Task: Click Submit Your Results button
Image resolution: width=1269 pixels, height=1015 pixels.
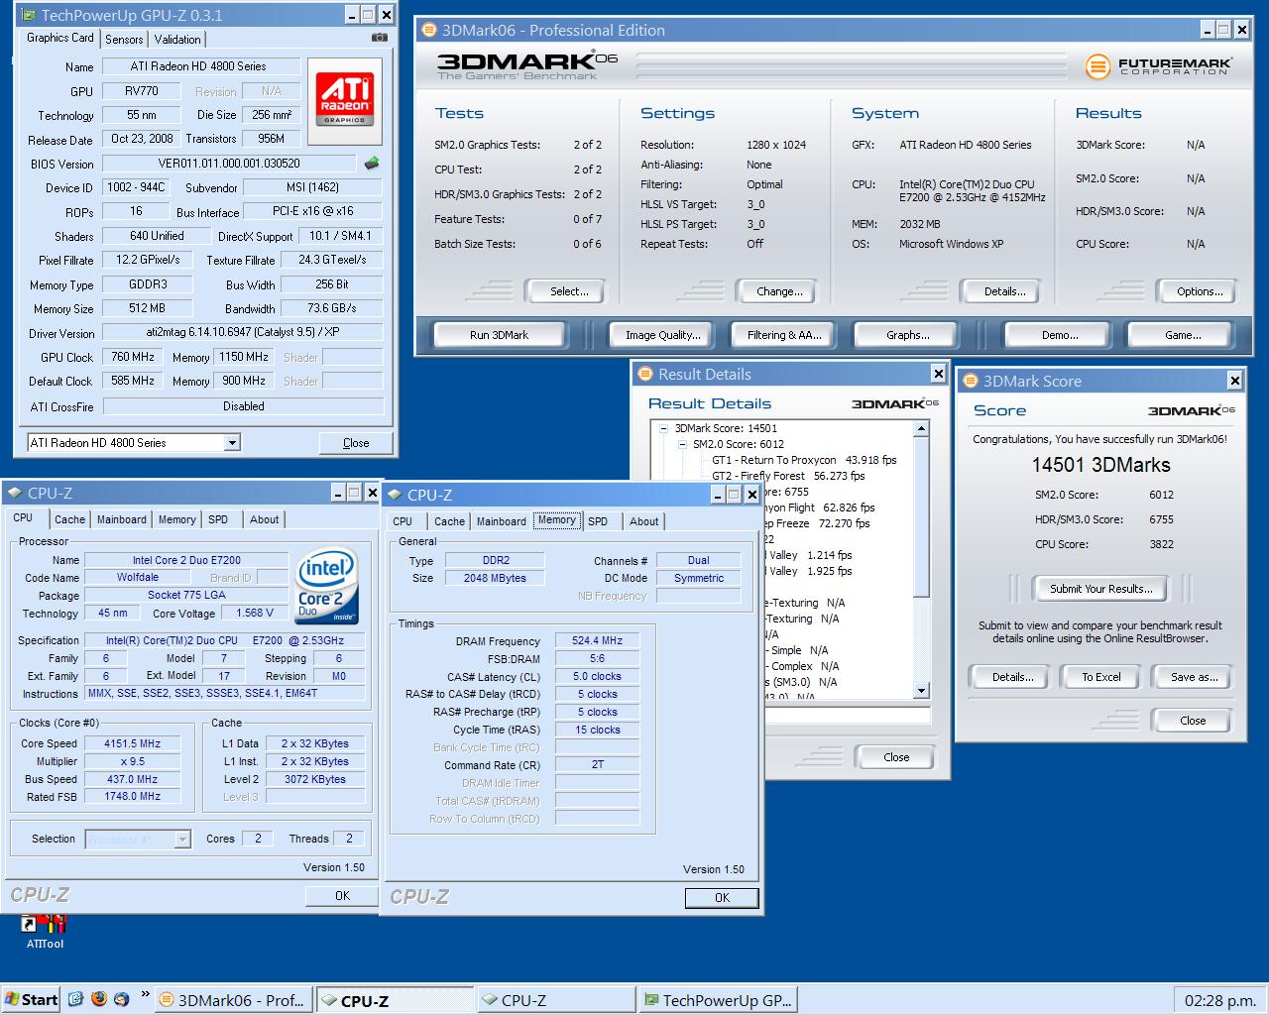Action: 1100,589
